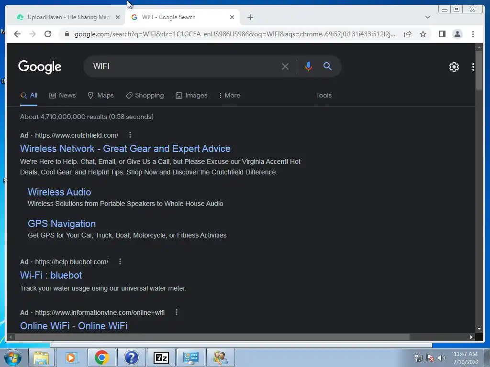Close the UploadHaven tab
Screen dimensions: 490x367
pos(118,17)
